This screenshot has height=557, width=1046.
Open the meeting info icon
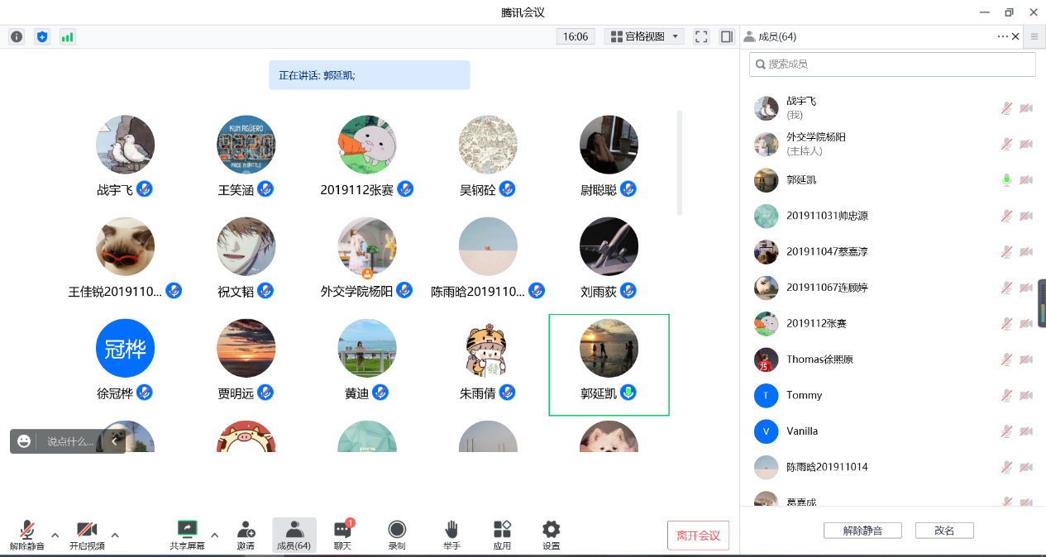pyautogui.click(x=17, y=36)
